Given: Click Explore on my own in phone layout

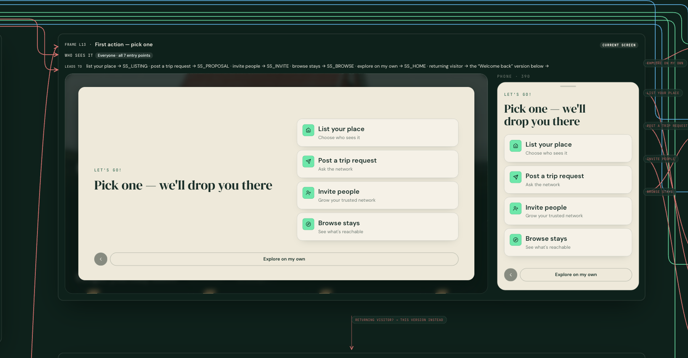Looking at the screenshot, I should pos(576,275).
